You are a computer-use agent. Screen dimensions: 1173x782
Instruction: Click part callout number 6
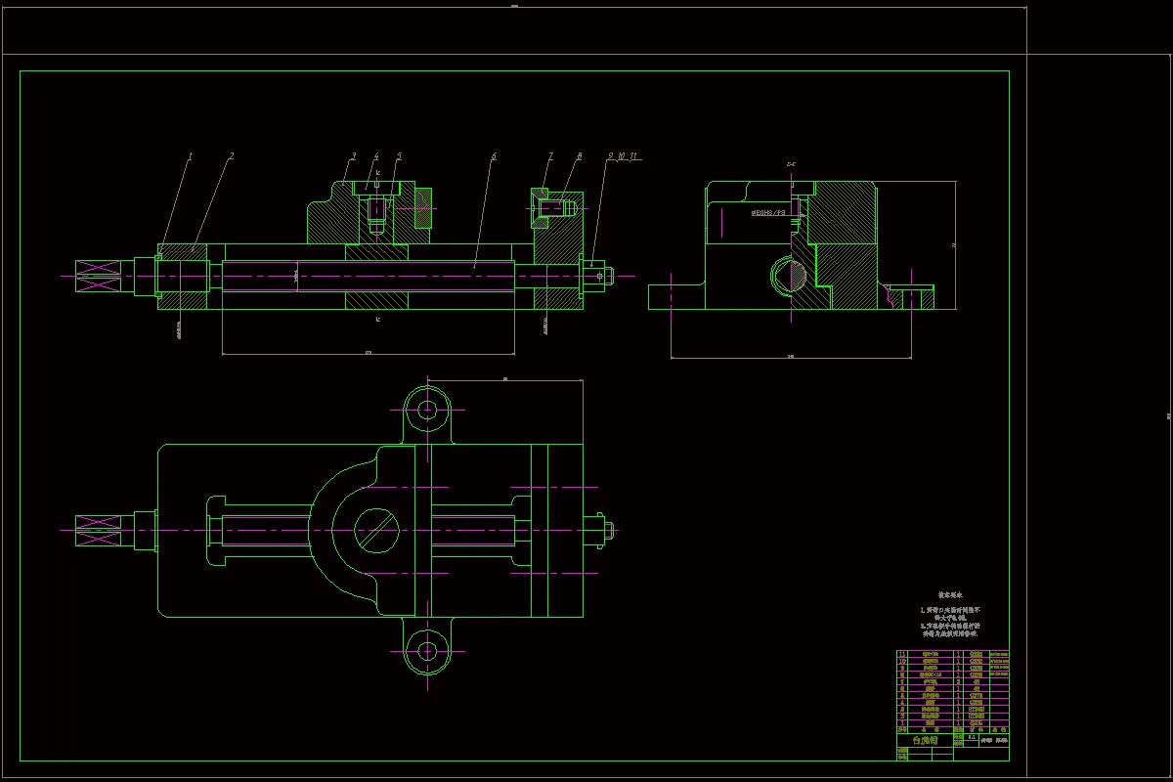pyautogui.click(x=494, y=155)
